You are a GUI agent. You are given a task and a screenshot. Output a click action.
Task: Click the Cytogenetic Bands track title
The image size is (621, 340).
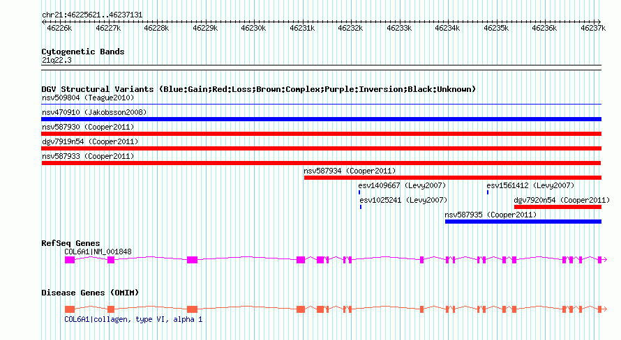[x=83, y=52]
